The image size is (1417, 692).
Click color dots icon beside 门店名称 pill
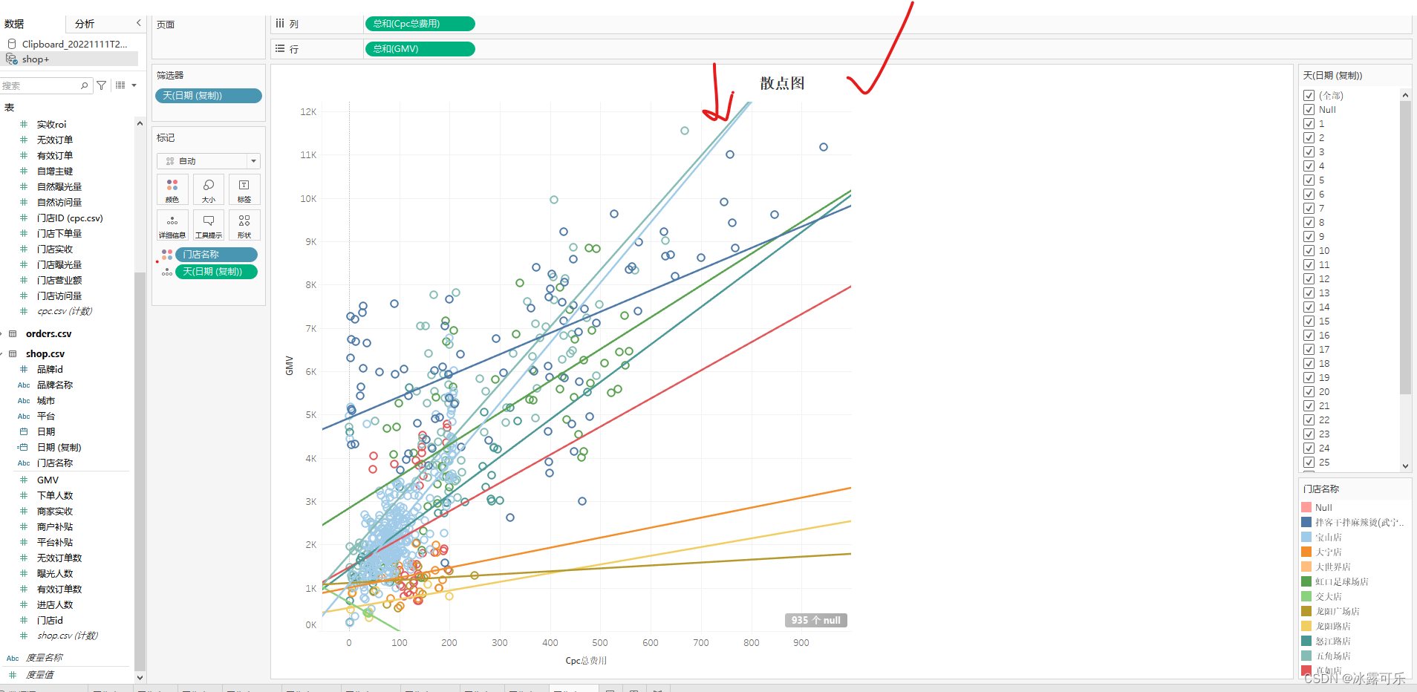click(167, 255)
